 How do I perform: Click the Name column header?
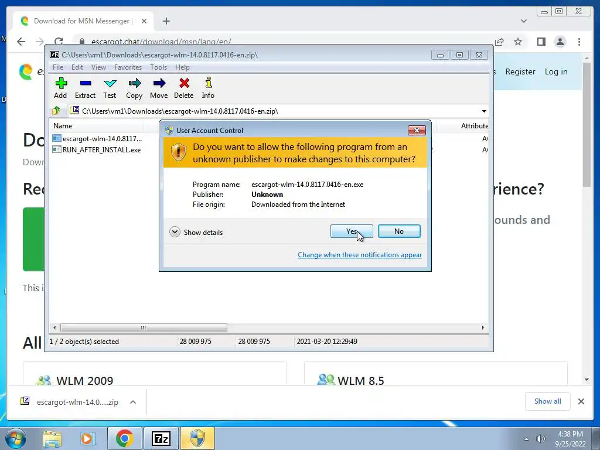point(96,126)
